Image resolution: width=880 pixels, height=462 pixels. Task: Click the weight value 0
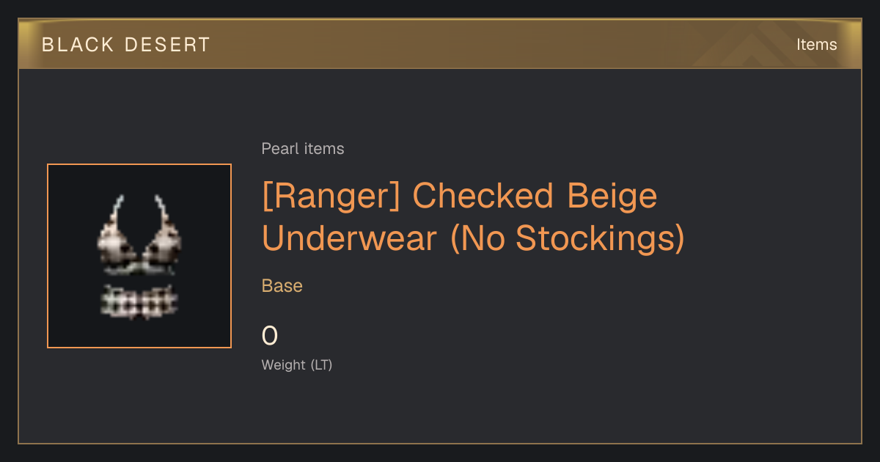click(270, 336)
